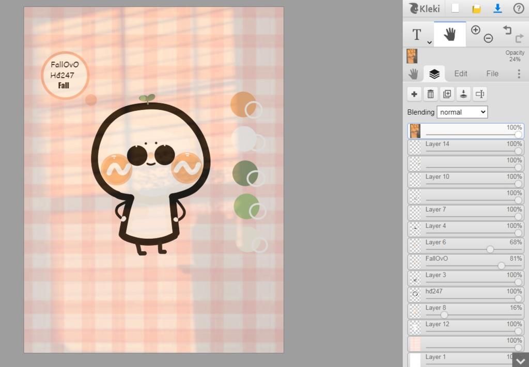
Task: Delete the selected layer with the trash icon
Action: tap(430, 94)
